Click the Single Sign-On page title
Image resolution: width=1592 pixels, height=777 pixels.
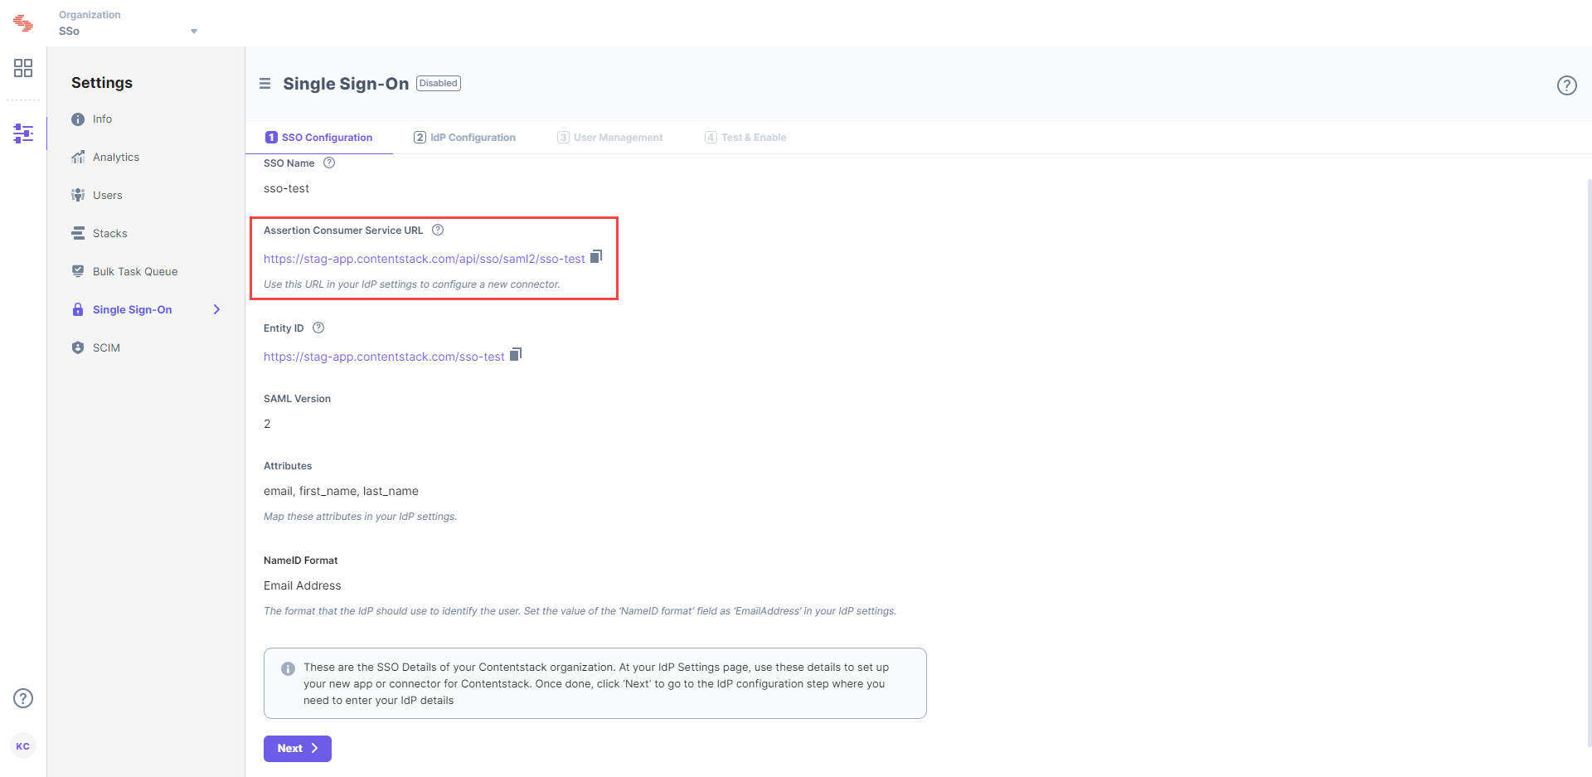pyautogui.click(x=346, y=84)
